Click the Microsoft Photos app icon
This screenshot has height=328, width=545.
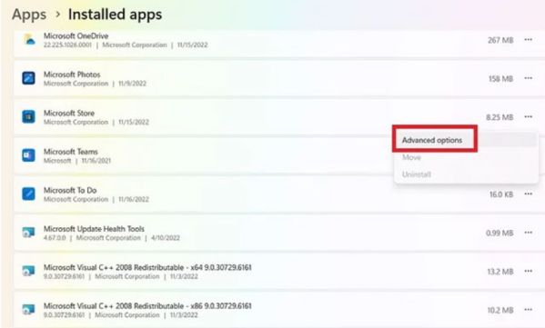(x=28, y=78)
